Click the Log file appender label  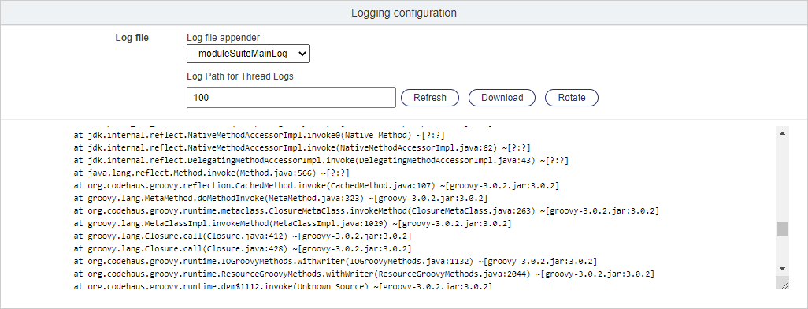tap(223, 38)
